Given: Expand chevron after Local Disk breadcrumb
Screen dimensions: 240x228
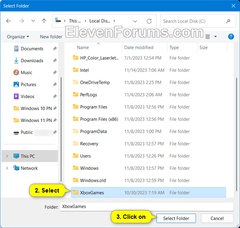Looking at the screenshot, I should tap(114, 21).
